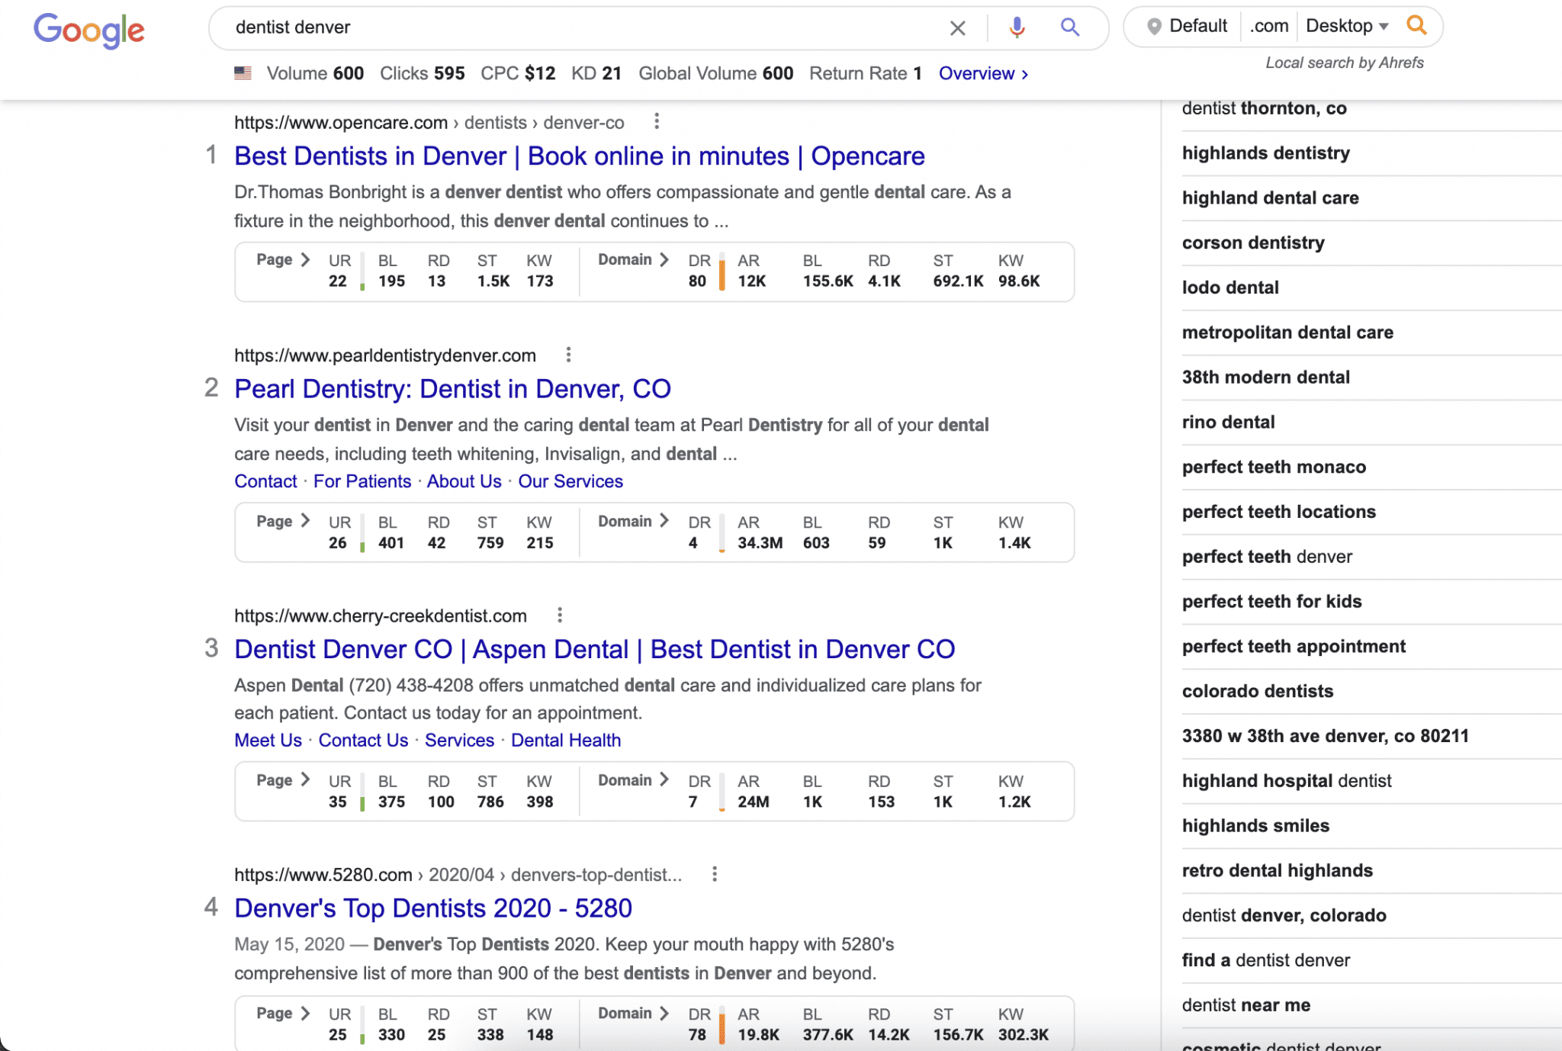The height and width of the screenshot is (1051, 1562).
Task: Select related search dentist denver, colorado
Action: tap(1284, 916)
